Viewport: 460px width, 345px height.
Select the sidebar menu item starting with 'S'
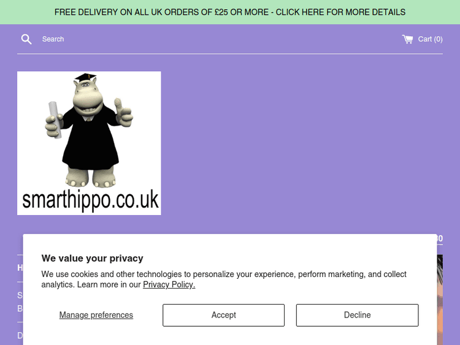[x=20, y=295]
